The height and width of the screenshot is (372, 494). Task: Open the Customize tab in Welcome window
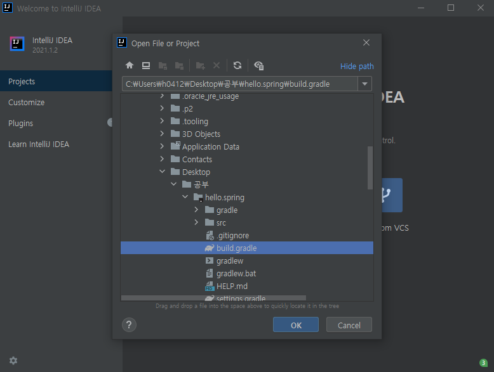(56, 102)
